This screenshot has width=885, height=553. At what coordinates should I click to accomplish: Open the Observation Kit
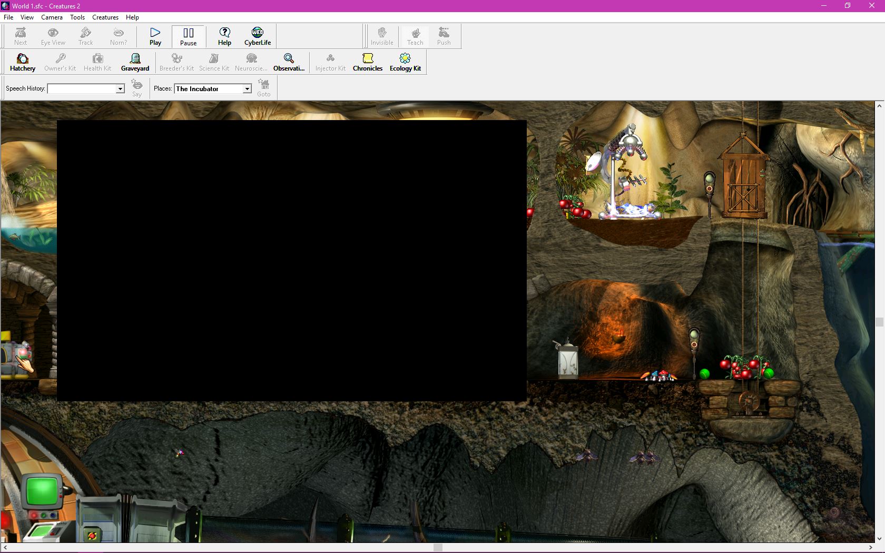(289, 62)
